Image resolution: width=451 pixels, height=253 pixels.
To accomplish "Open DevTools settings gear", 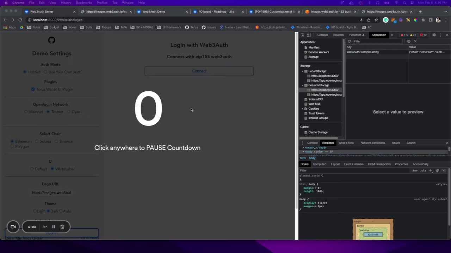I will 434,35.
